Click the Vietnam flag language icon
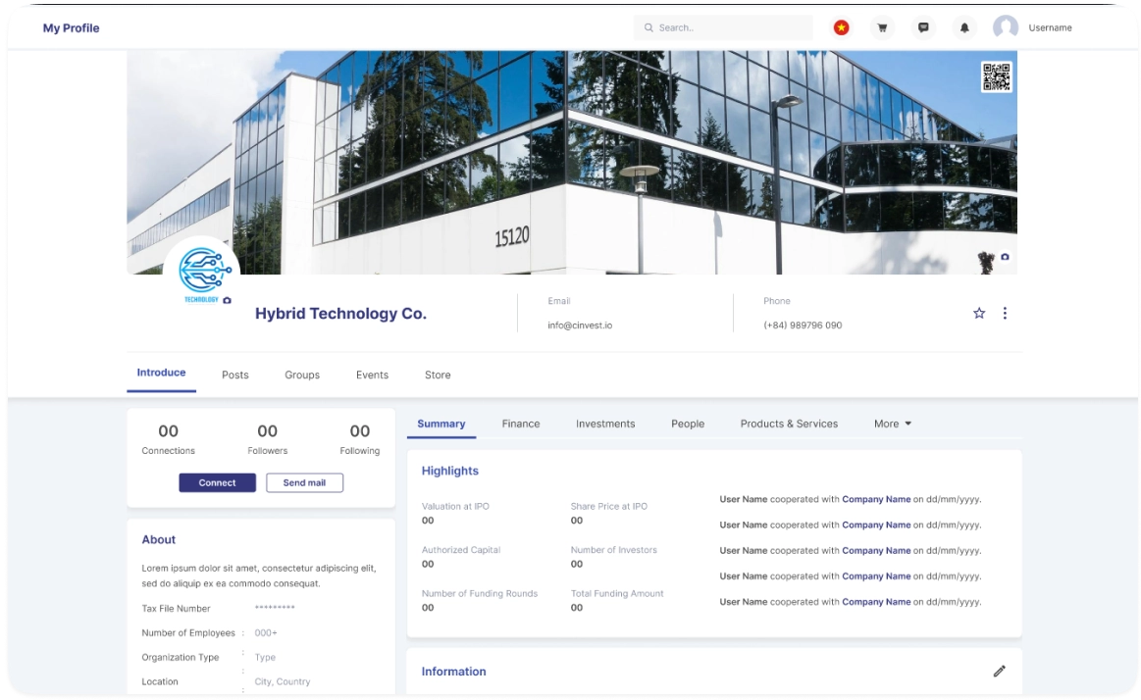Viewport: 1141px width, 700px height. click(841, 27)
